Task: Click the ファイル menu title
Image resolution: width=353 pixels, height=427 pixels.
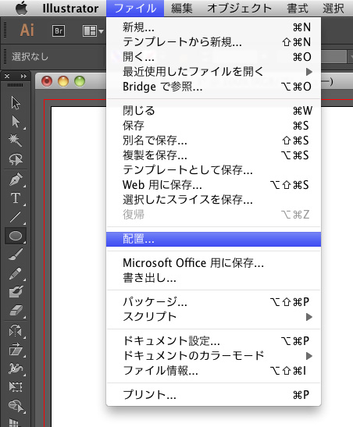Action: pyautogui.click(x=135, y=9)
